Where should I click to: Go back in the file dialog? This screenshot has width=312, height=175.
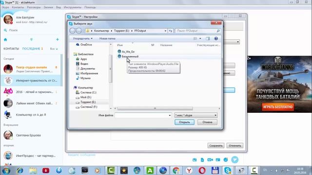[73, 31]
